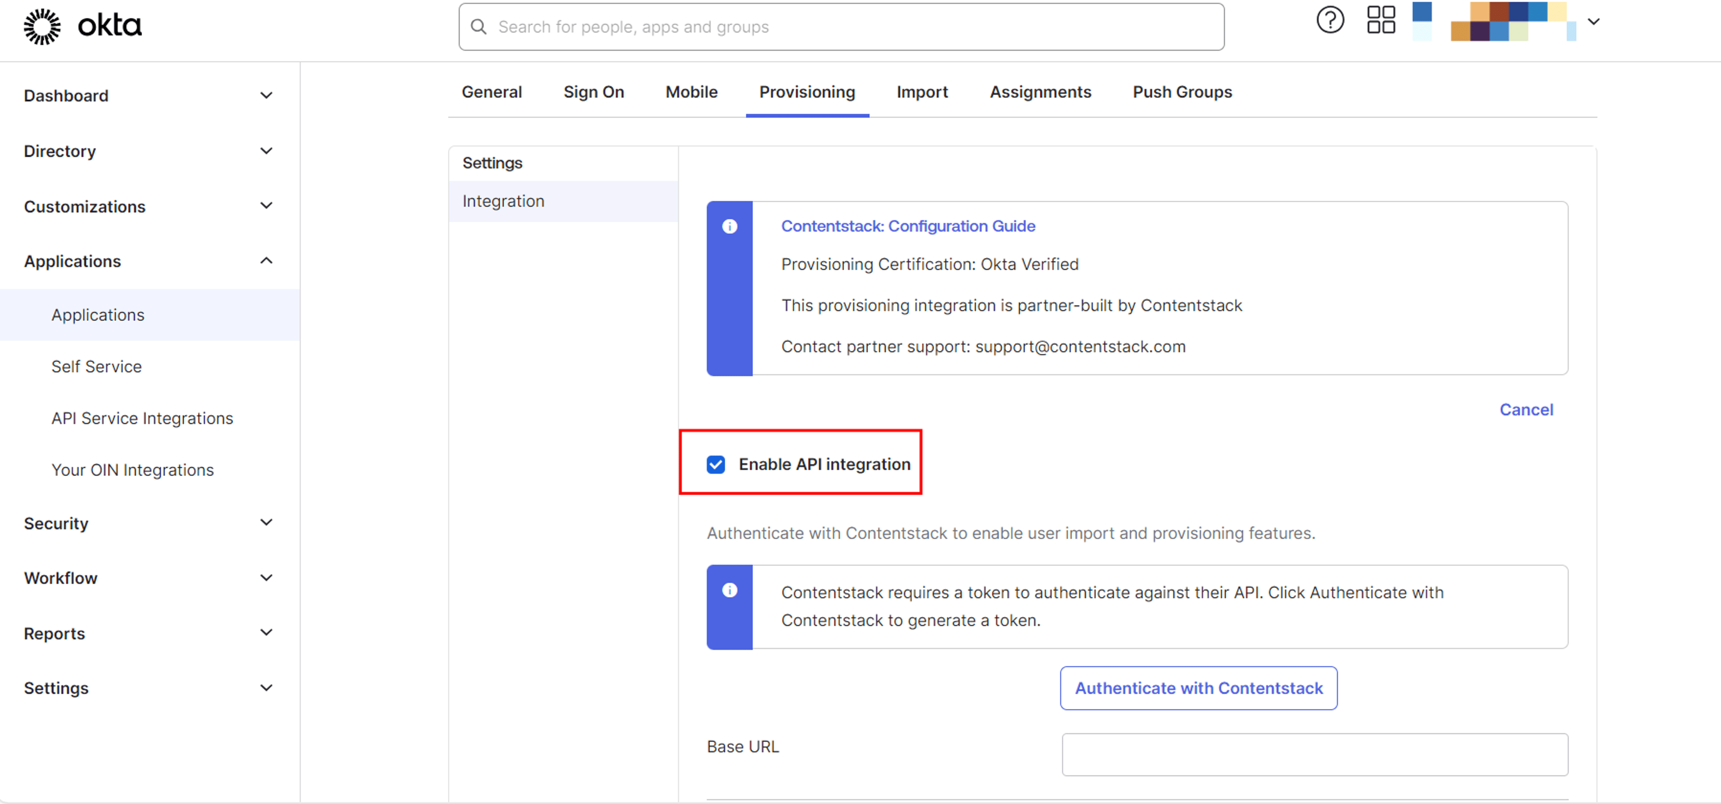Expand the Workflow menu chevron
Viewport: 1721px width, 804px height.
tap(266, 578)
